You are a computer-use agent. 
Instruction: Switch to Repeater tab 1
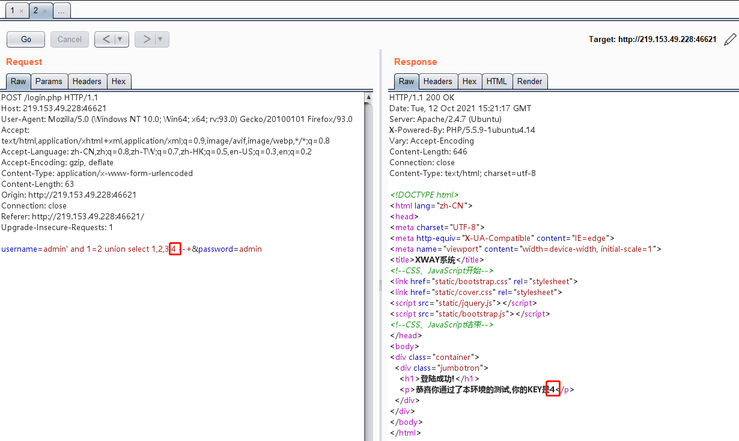[x=13, y=11]
